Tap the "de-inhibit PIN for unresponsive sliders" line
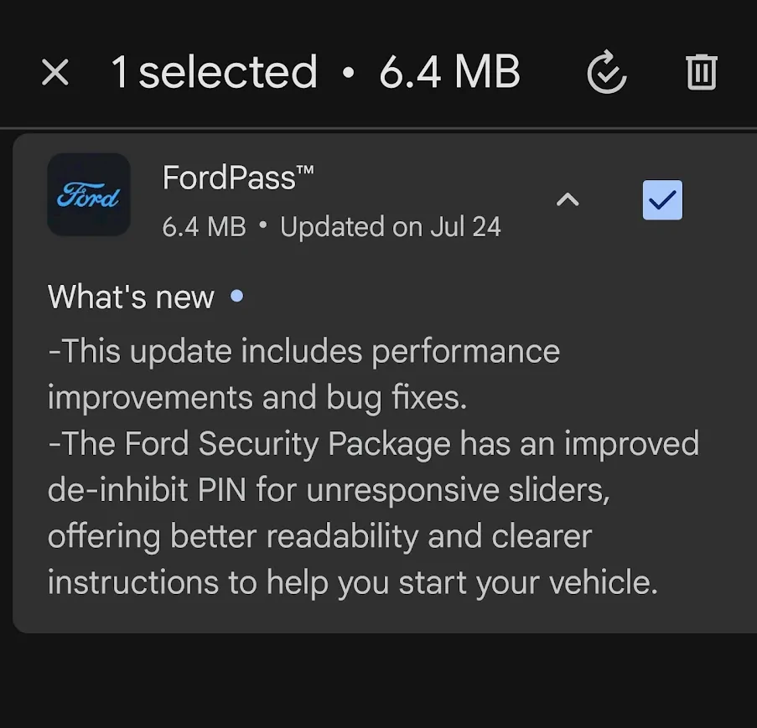 tap(329, 490)
